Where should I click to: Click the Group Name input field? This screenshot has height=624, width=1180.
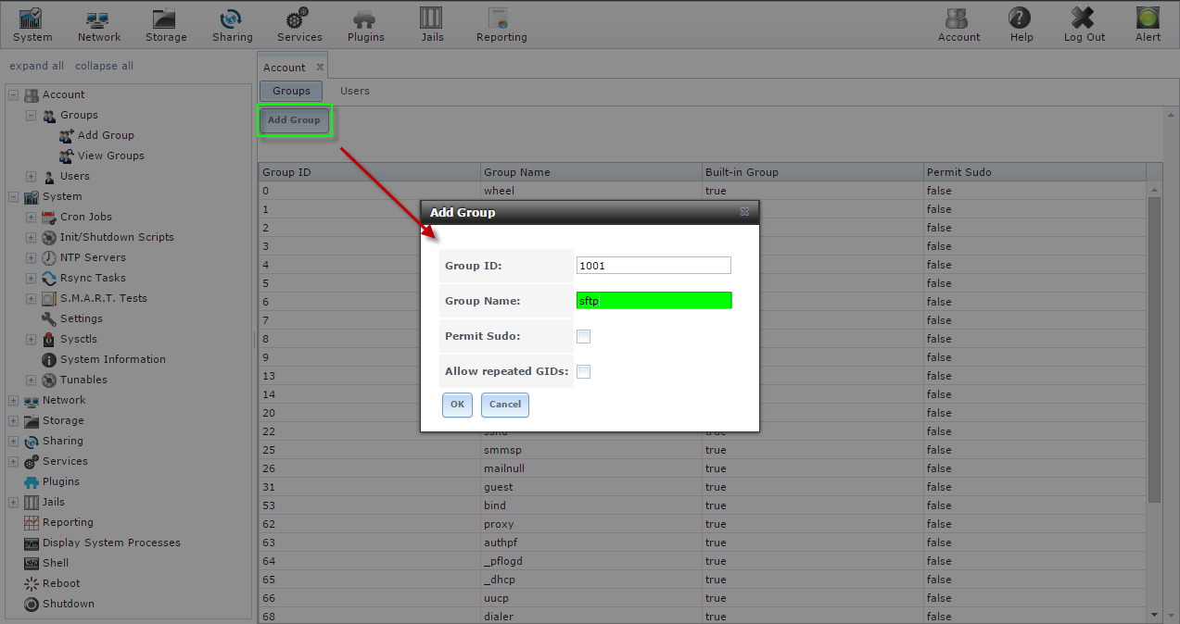pos(653,300)
